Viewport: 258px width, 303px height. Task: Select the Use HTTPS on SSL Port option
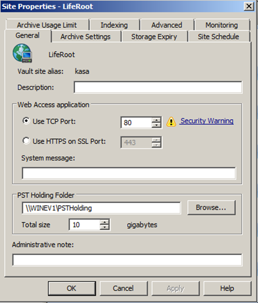pyautogui.click(x=26, y=141)
